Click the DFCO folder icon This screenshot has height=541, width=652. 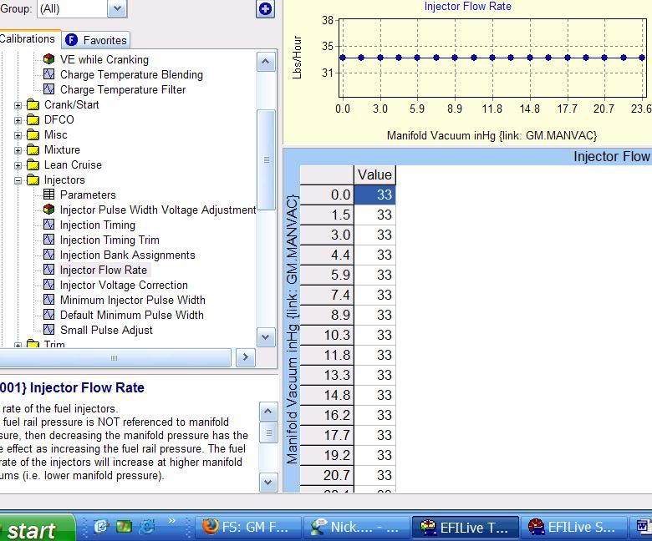tap(33, 119)
